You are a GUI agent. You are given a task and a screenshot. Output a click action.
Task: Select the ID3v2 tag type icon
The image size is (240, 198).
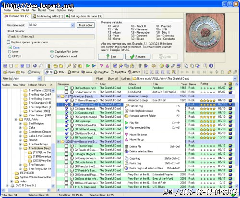click(73, 72)
